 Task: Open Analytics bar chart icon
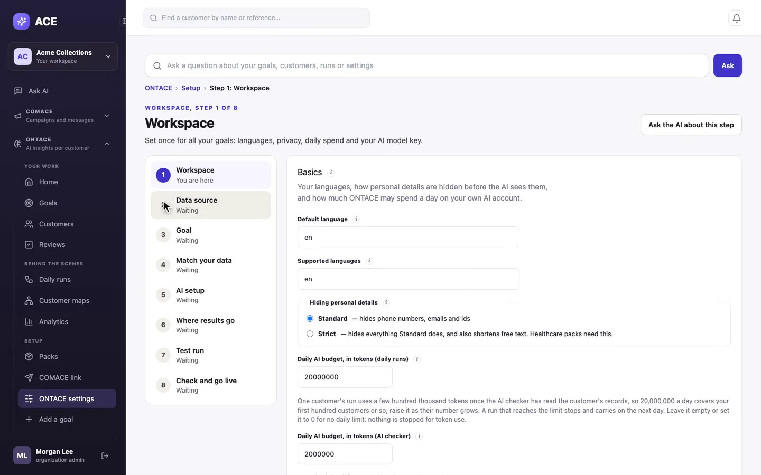pos(29,321)
